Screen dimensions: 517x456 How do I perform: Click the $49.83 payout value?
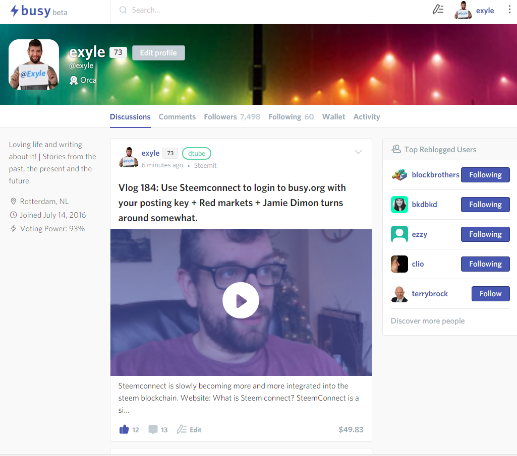point(351,430)
